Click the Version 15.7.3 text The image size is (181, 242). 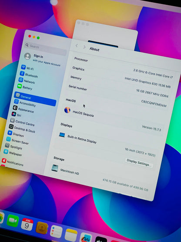click(x=151, y=128)
